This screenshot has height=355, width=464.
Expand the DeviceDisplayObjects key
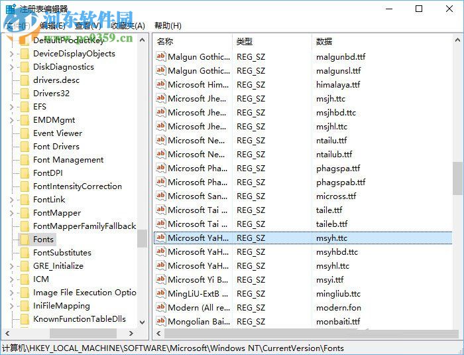click(12, 54)
